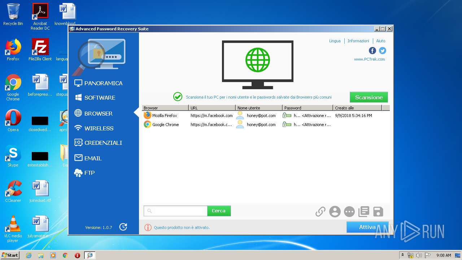The image size is (462, 260).
Task: Launch Skype from desktop
Action: (x=13, y=156)
